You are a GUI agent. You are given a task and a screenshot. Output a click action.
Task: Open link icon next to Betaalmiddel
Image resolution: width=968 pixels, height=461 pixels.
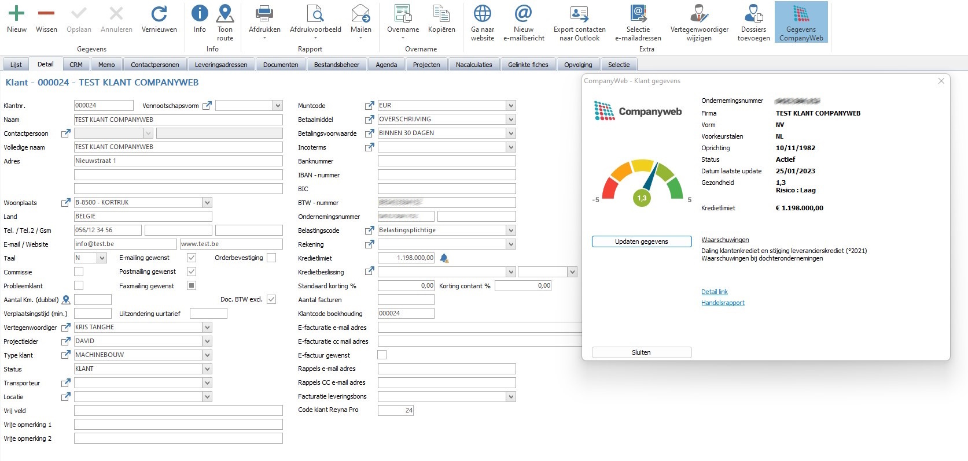click(x=369, y=120)
